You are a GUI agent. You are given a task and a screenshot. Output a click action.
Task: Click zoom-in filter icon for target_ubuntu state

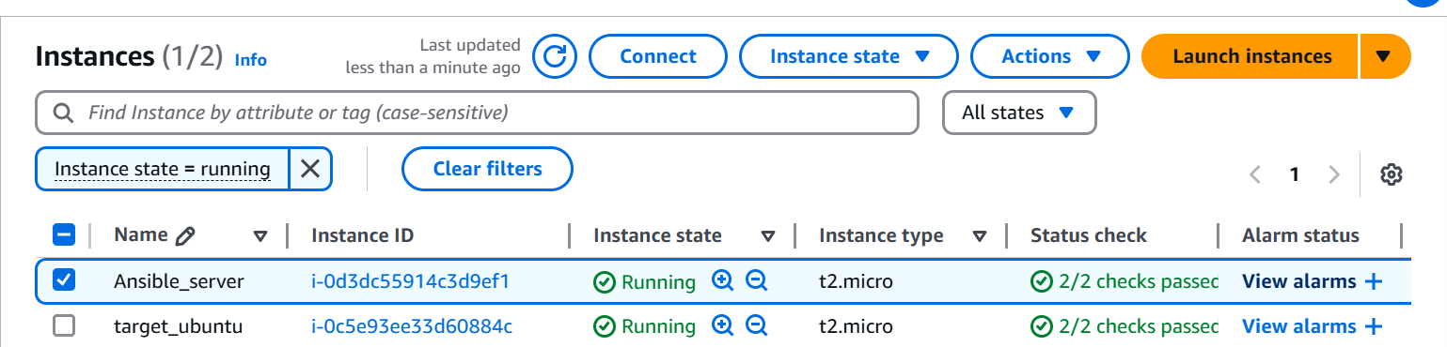point(722,325)
